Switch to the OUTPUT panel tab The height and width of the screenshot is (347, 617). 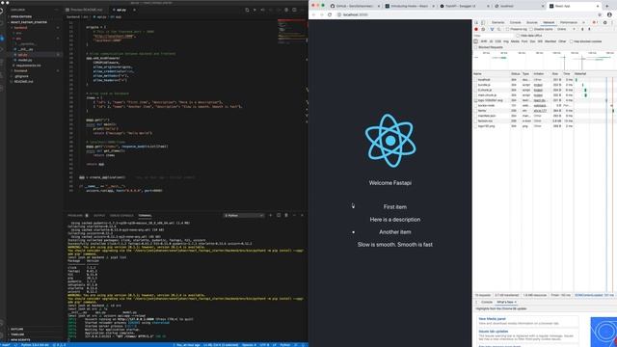99,215
